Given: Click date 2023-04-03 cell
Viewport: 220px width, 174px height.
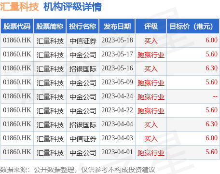Looking at the screenshot, I should coord(117,138).
